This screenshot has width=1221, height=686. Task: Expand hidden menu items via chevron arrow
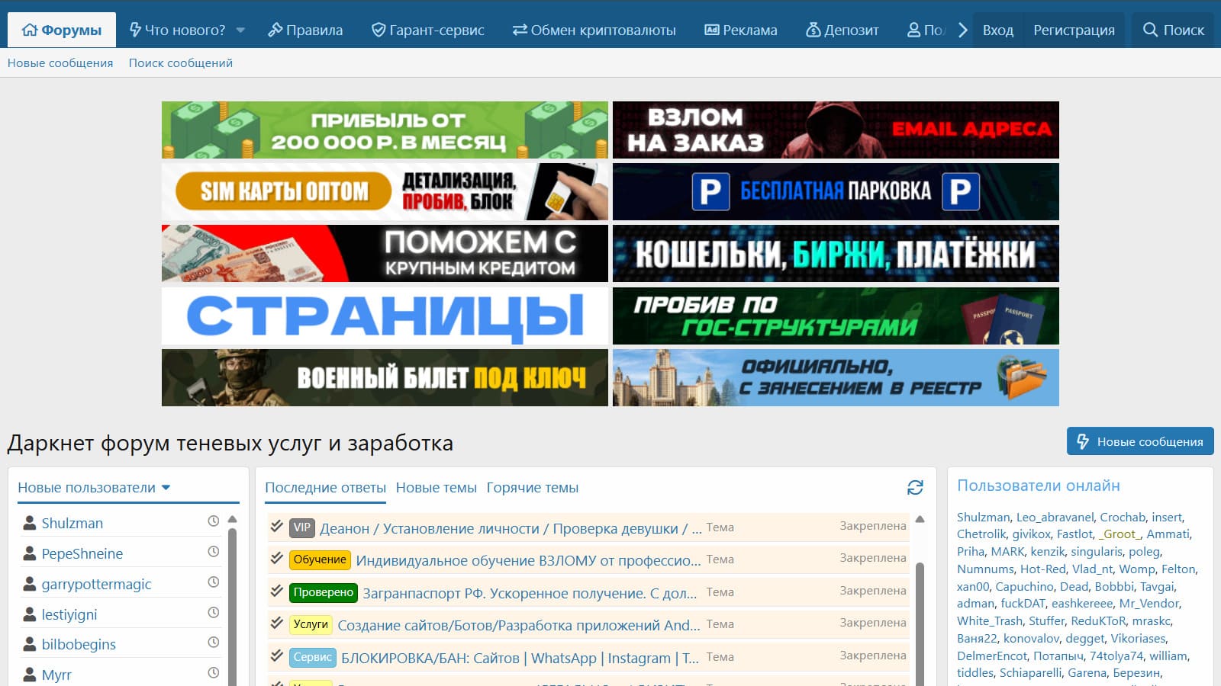[x=963, y=30]
